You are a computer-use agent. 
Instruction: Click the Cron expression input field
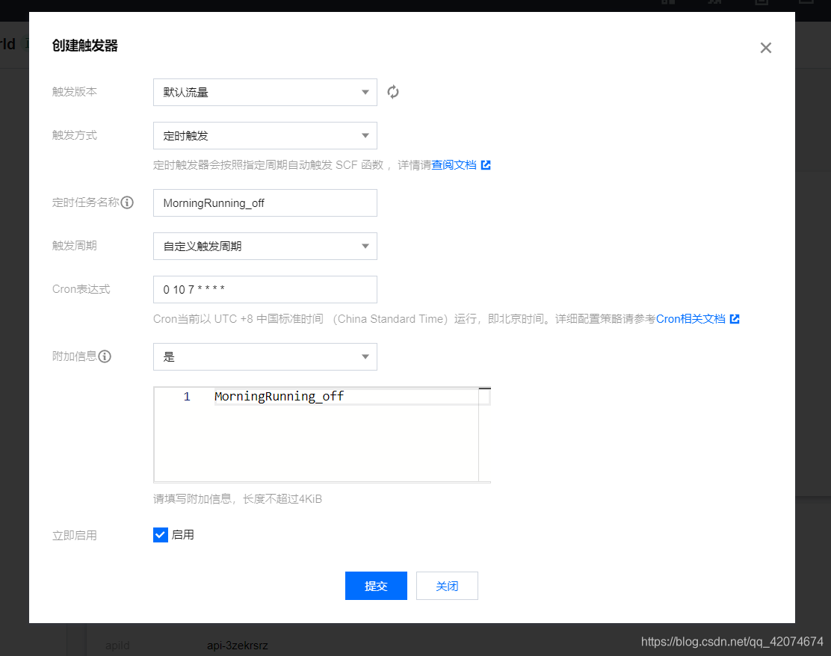(x=265, y=289)
